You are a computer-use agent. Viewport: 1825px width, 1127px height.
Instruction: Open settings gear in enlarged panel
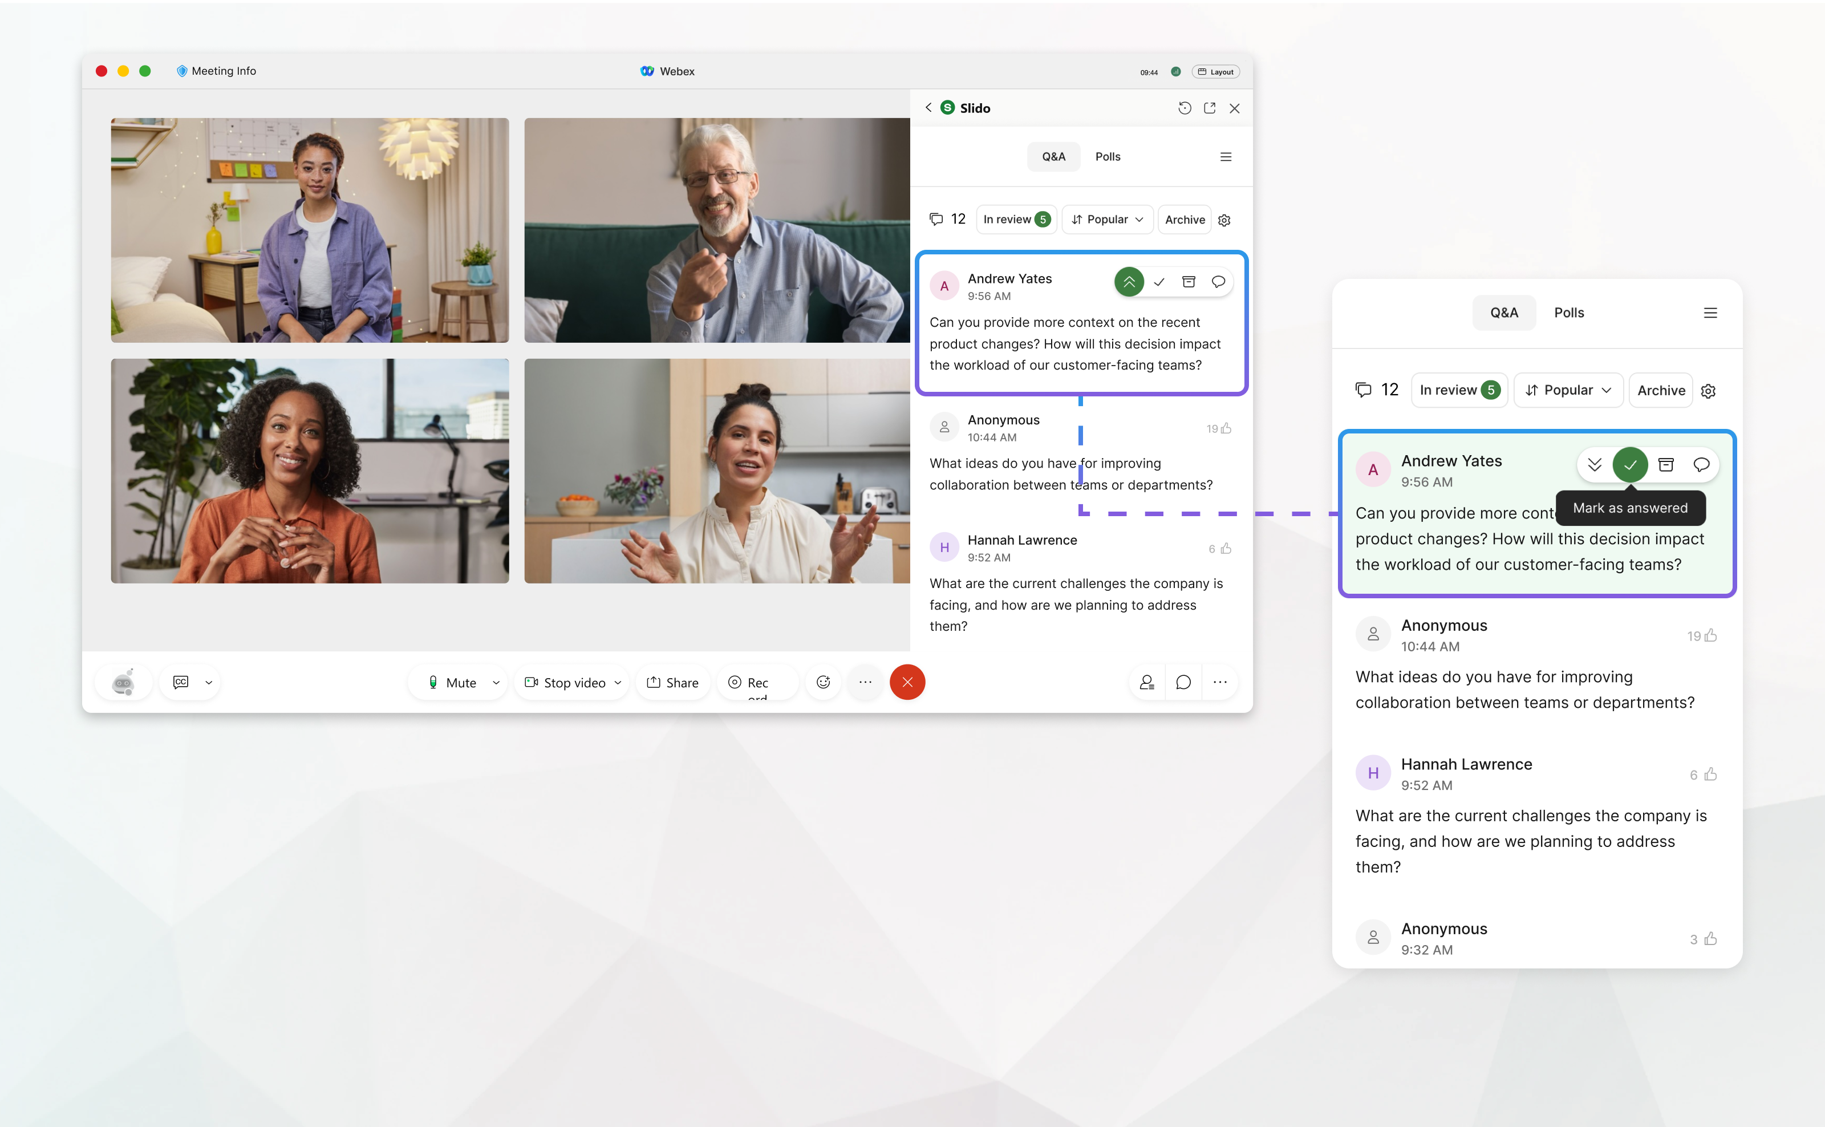(x=1709, y=391)
